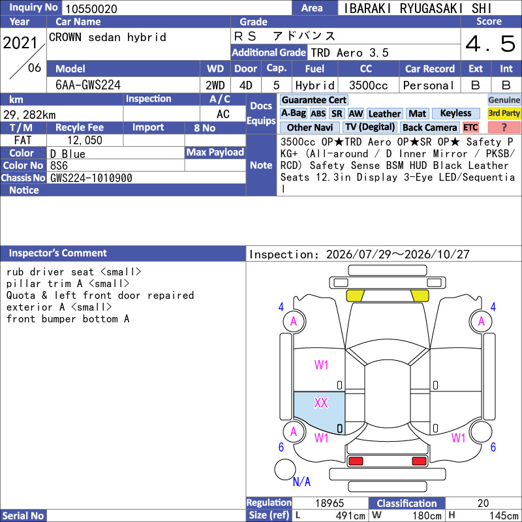Click color number 8S6
Viewport: 522px width, 522px height.
coord(59,166)
